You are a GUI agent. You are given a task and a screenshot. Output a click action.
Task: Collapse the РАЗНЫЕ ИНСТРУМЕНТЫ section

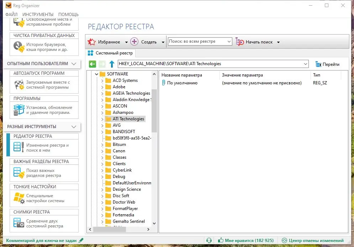pyautogui.click(x=74, y=127)
